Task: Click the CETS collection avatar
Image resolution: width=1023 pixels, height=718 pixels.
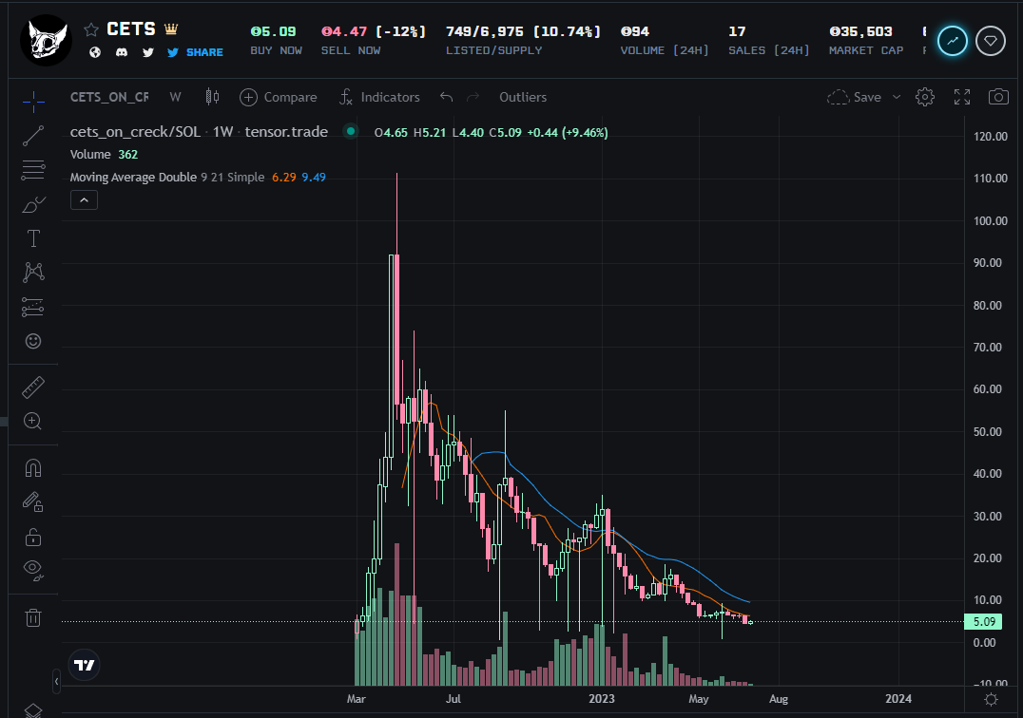Action: (x=46, y=41)
